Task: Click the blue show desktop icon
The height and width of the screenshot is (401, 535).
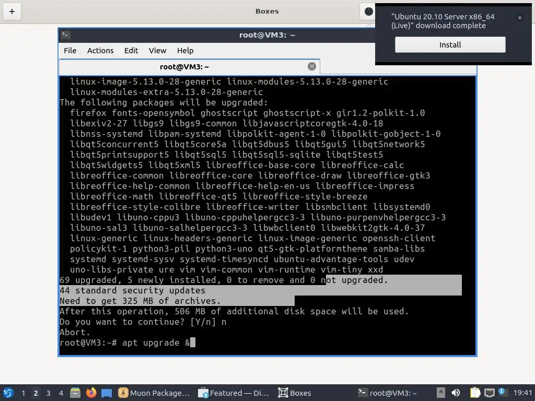Action: pos(107,393)
